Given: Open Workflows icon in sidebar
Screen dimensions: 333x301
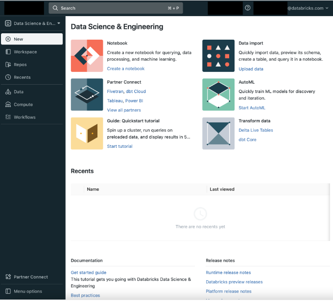Looking at the screenshot, I should click(8, 117).
